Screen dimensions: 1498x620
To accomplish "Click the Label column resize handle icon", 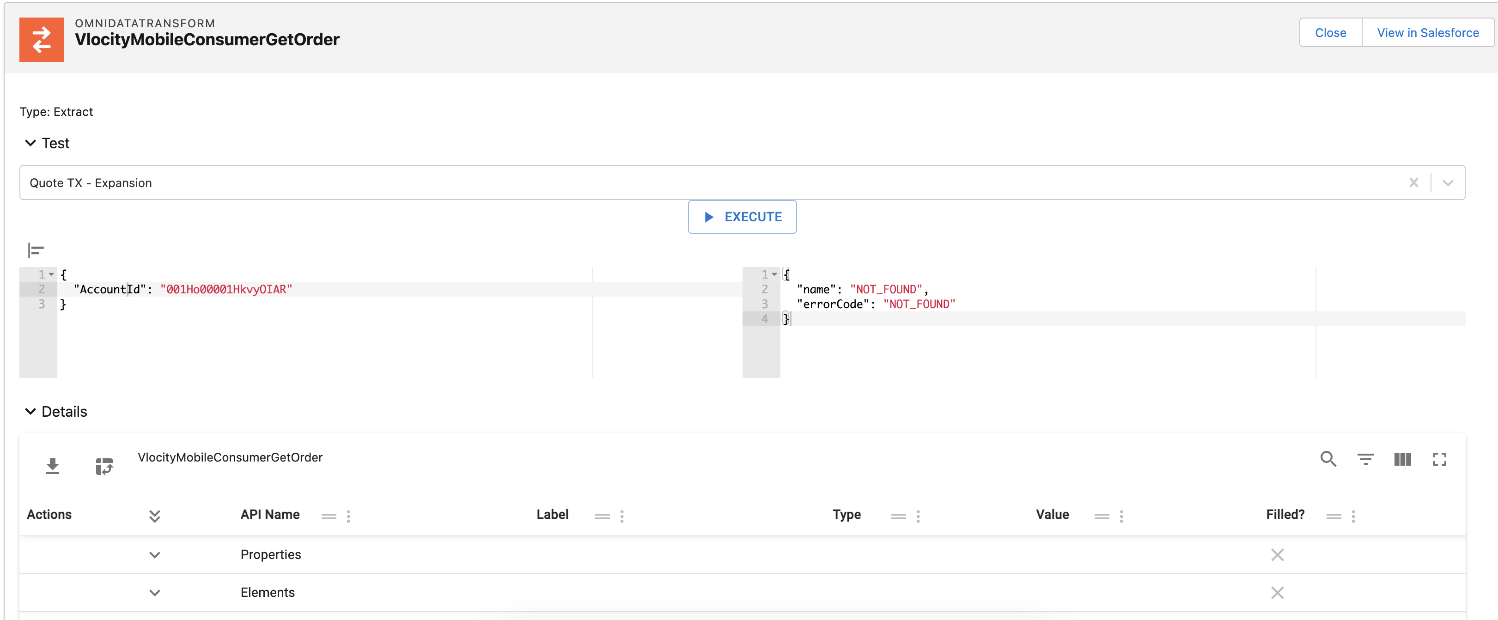I will pyautogui.click(x=603, y=516).
